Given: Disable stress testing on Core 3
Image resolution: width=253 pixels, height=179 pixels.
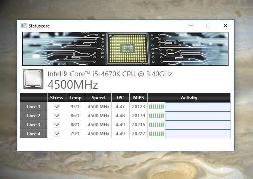Looking at the screenshot, I should (x=57, y=125).
